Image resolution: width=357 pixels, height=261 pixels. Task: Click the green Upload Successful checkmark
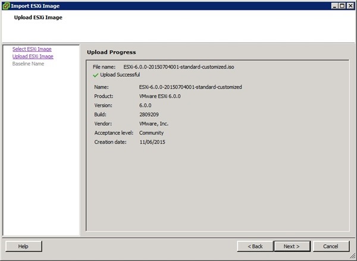pyautogui.click(x=96, y=75)
